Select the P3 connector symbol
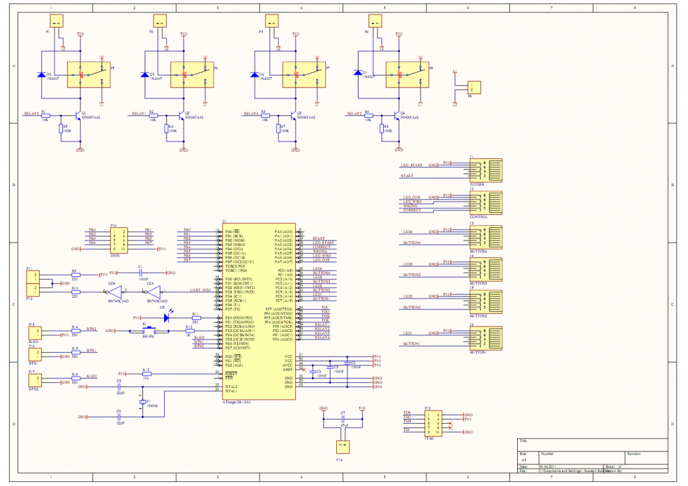Viewport: 688px width, 486px height. coord(272,21)
